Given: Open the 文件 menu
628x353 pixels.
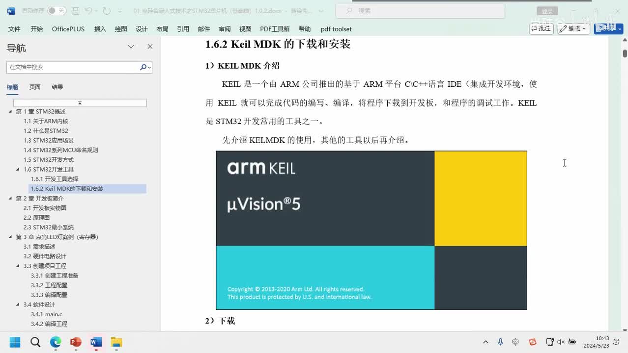Looking at the screenshot, I should coord(14,29).
